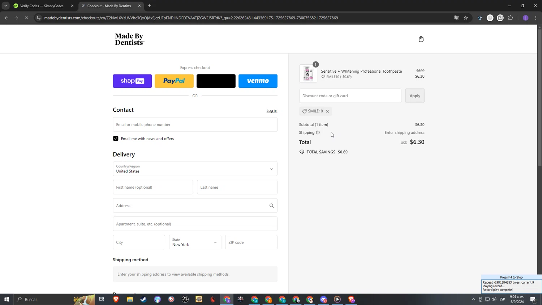Screen dimensions: 542x305
Task: Bookmark this page with the star icon
Action: coord(466,18)
